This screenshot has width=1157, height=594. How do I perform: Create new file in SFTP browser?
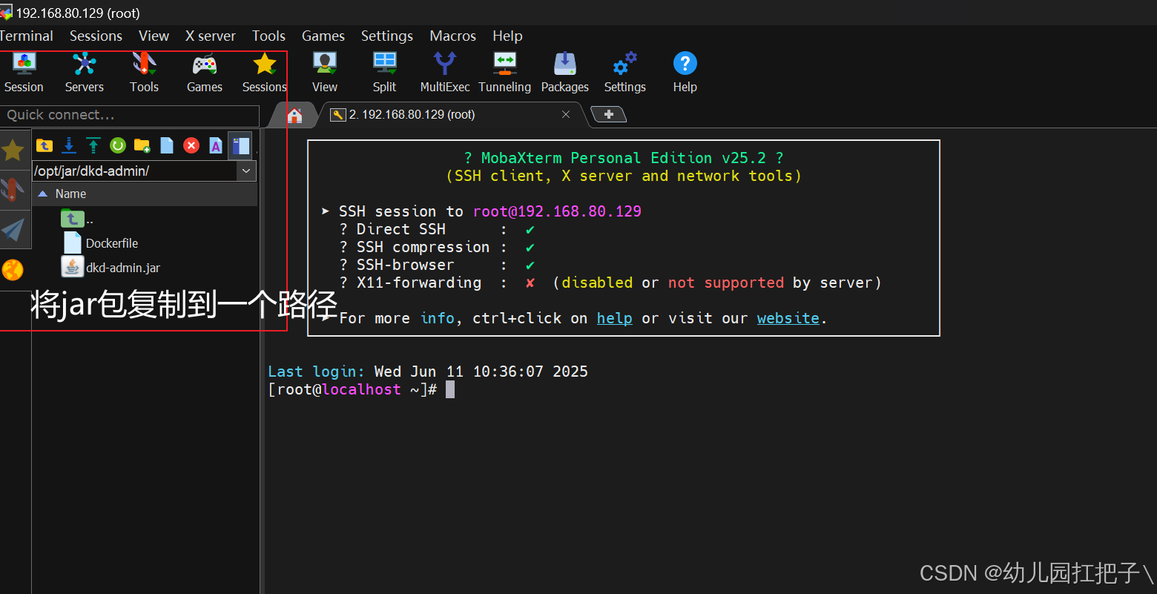pyautogui.click(x=167, y=145)
